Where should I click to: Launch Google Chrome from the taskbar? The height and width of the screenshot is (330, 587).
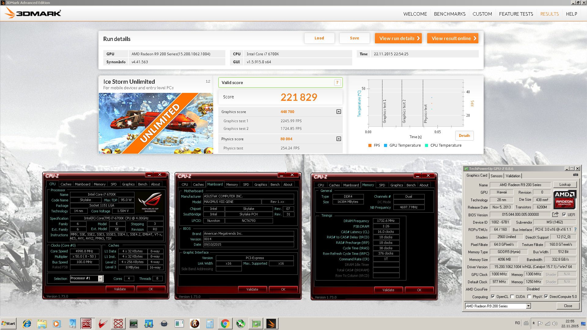click(225, 324)
